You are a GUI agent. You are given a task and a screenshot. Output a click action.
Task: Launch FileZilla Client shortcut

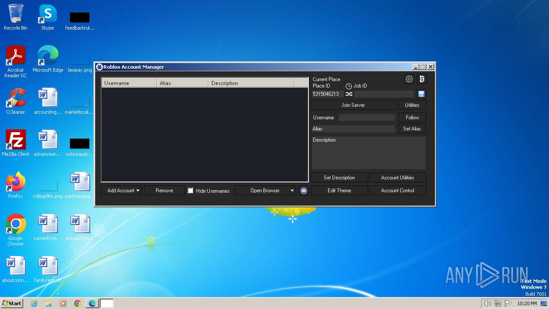pyautogui.click(x=15, y=143)
